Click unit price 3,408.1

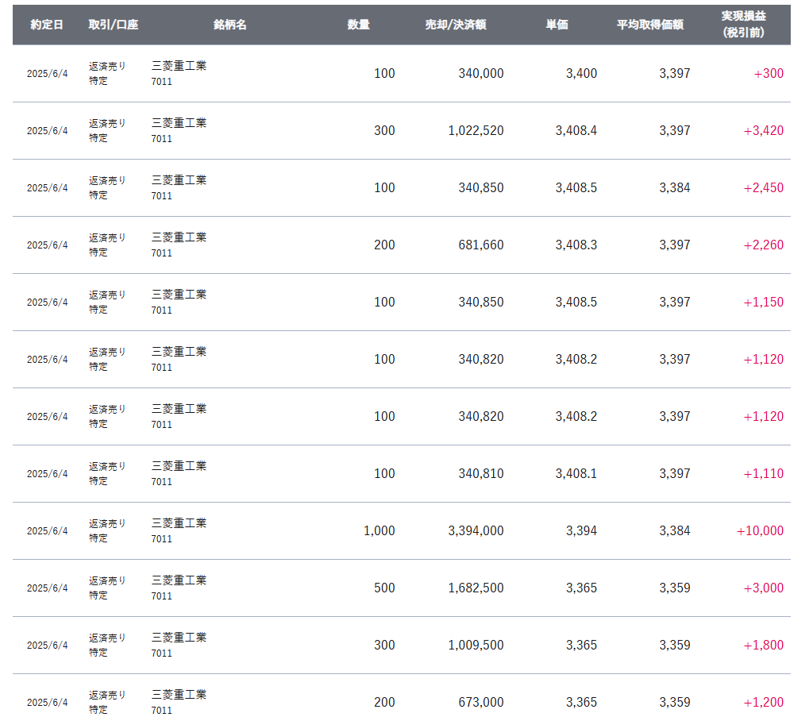pyautogui.click(x=576, y=473)
